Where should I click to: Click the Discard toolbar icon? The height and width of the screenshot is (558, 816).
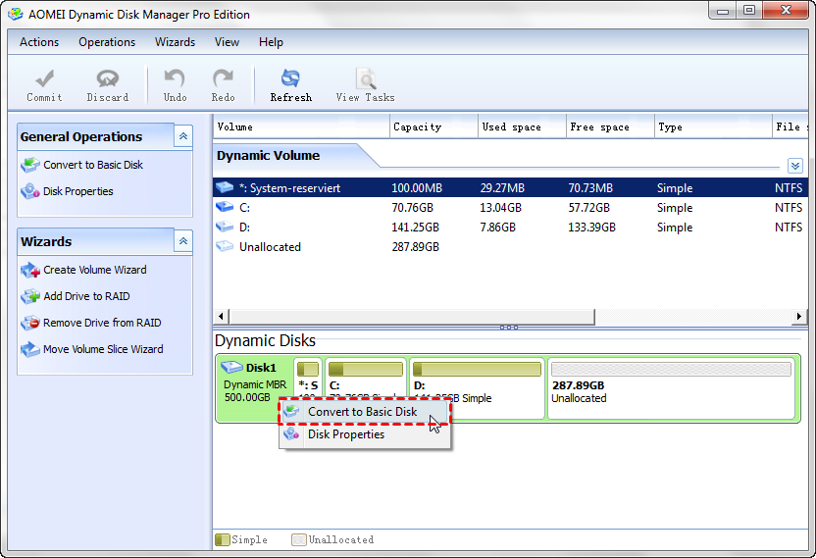107,79
